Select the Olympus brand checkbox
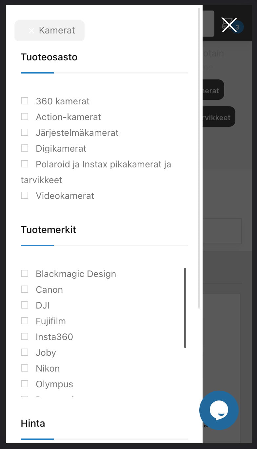The height and width of the screenshot is (449, 257). (x=25, y=384)
